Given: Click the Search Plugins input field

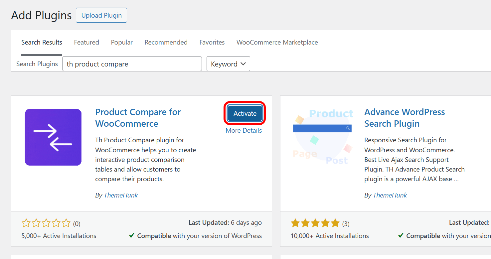Looking at the screenshot, I should click(x=132, y=64).
